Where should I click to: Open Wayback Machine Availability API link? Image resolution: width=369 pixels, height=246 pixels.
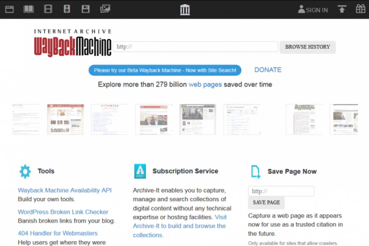point(65,190)
